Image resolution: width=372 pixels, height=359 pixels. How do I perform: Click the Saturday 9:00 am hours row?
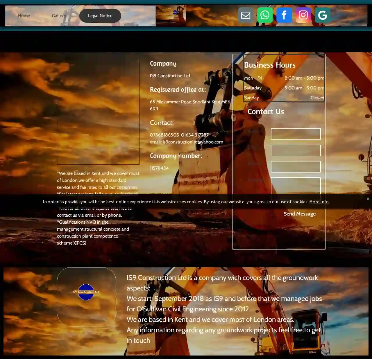[x=284, y=88]
